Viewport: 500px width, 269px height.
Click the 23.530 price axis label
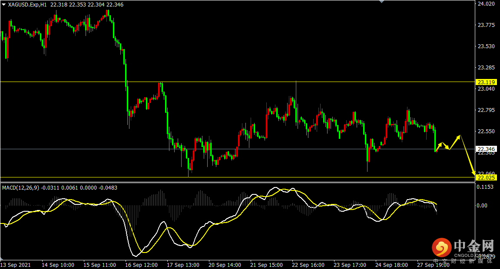tap(486, 46)
